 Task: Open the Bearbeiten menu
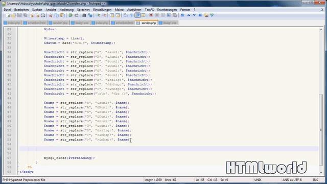21,10
